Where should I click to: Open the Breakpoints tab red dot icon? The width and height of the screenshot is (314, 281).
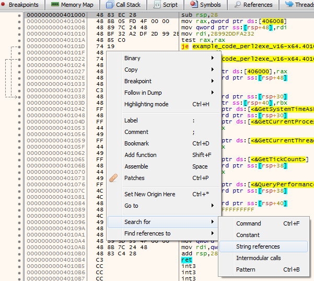click(x=4, y=5)
